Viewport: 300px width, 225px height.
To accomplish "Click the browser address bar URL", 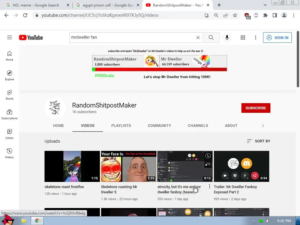I will pos(100,15).
